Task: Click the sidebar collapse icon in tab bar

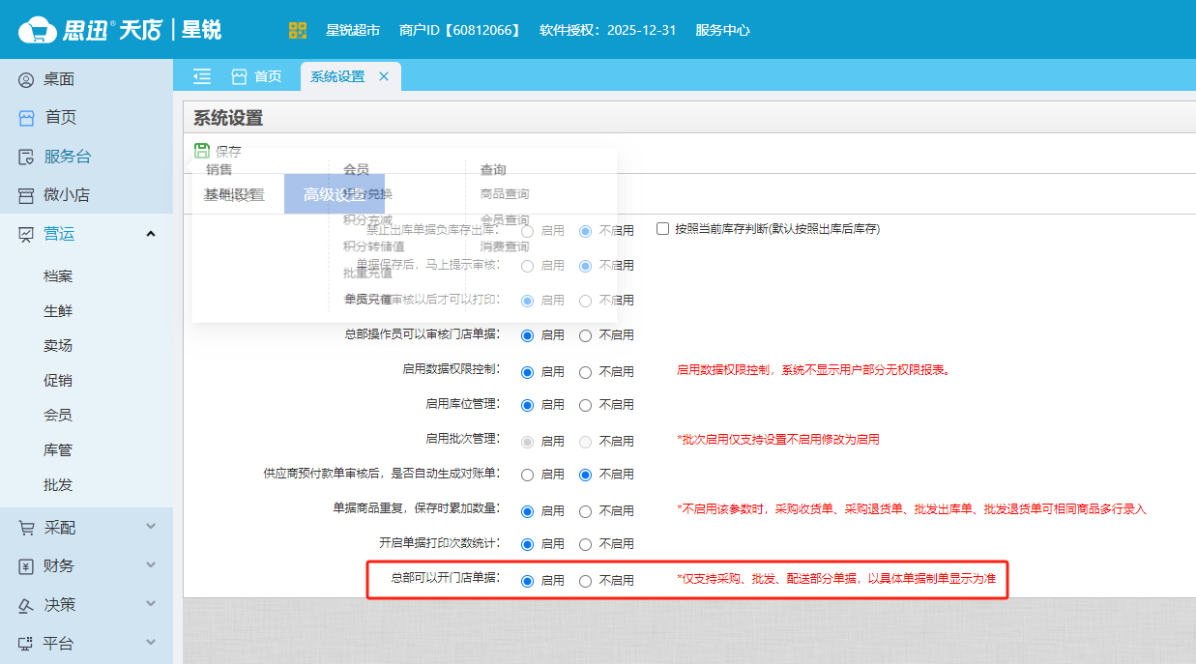Action: [202, 76]
